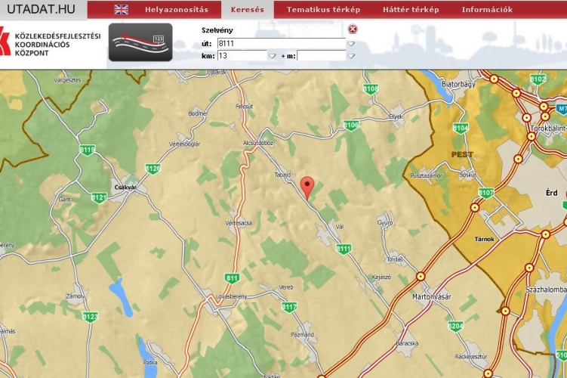The image size is (567, 378).
Task: Click the 8117 road shield near Vereb
Action: (x=289, y=307)
